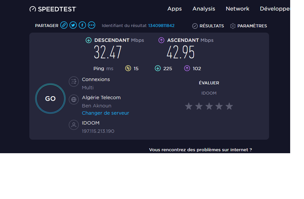Click the IDOOM user profile icon
304x199 pixels.
click(x=74, y=125)
